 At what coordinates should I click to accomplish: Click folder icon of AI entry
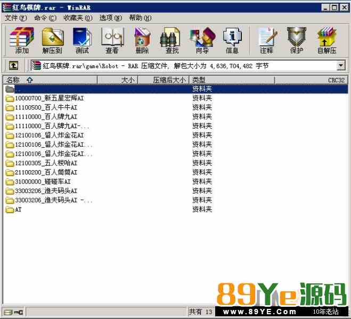[10, 209]
